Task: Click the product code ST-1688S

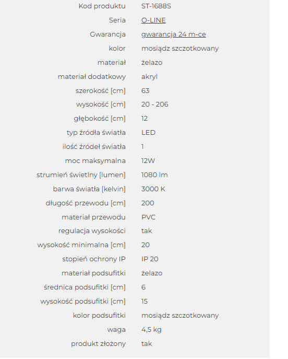Action: pos(156,6)
